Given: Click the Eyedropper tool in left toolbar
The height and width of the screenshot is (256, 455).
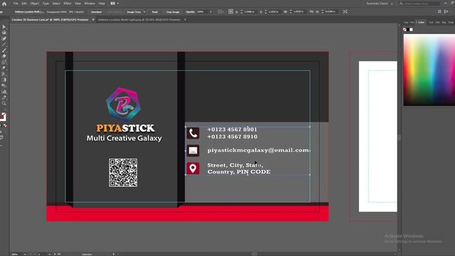Looking at the screenshot, I should [x=4, y=97].
